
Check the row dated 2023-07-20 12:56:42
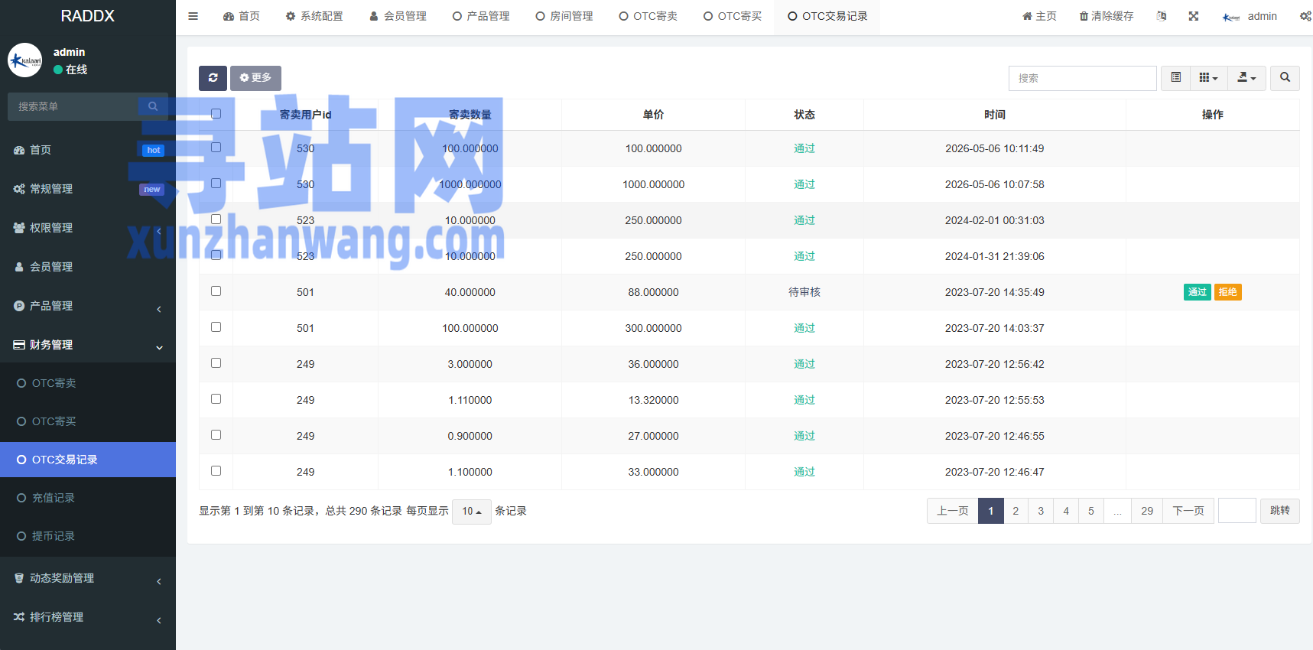(x=216, y=363)
